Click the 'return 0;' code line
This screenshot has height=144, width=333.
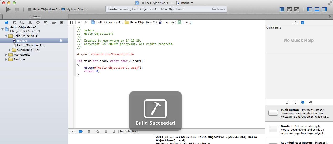[92, 71]
